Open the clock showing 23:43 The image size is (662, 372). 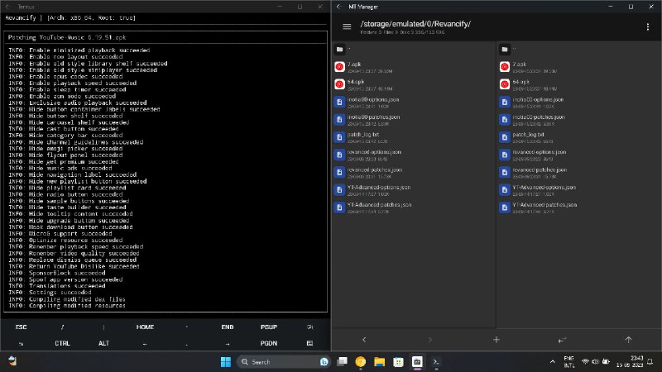pos(630,362)
